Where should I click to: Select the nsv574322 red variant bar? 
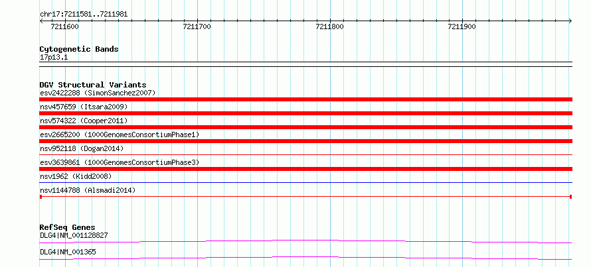[x=306, y=127]
